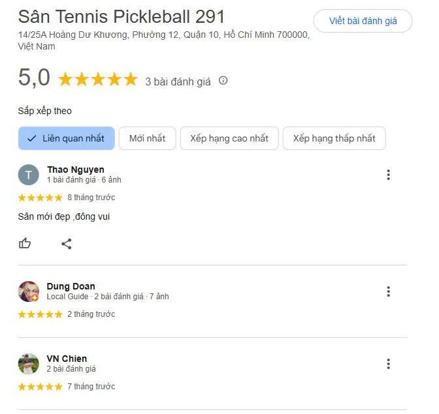Like Thao Nguyen's review with thumbs-up
The image size is (439, 414).
click(25, 243)
